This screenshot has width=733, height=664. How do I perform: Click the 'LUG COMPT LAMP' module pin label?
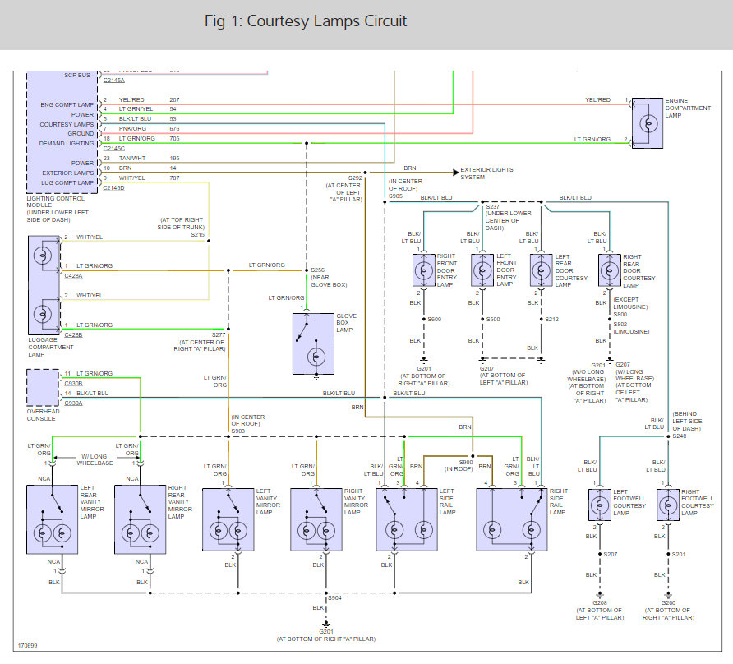[x=67, y=182]
